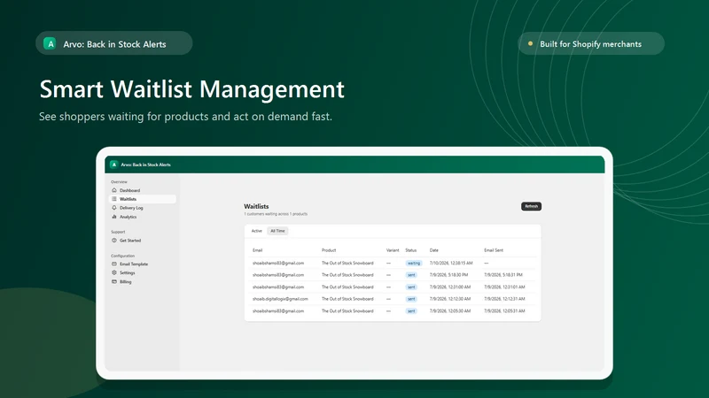
Task: Click the 'Arvo: Back in Stock Alerts' header title
Action: pyautogui.click(x=145, y=165)
